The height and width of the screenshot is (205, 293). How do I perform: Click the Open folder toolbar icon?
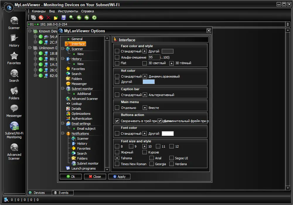(x=56, y=18)
